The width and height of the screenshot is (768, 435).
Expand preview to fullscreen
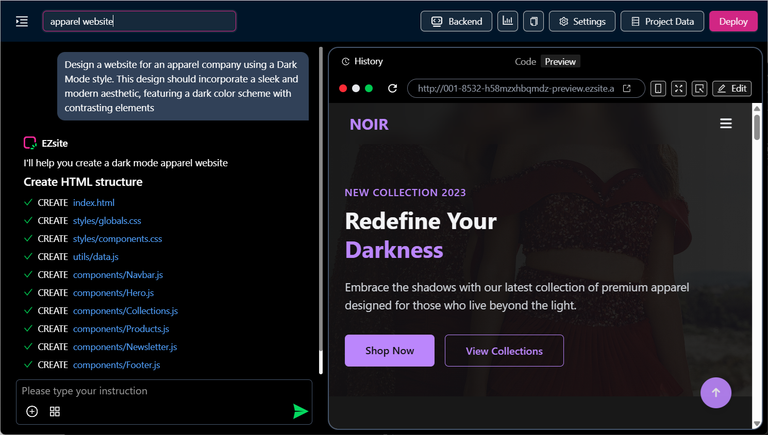pyautogui.click(x=679, y=89)
